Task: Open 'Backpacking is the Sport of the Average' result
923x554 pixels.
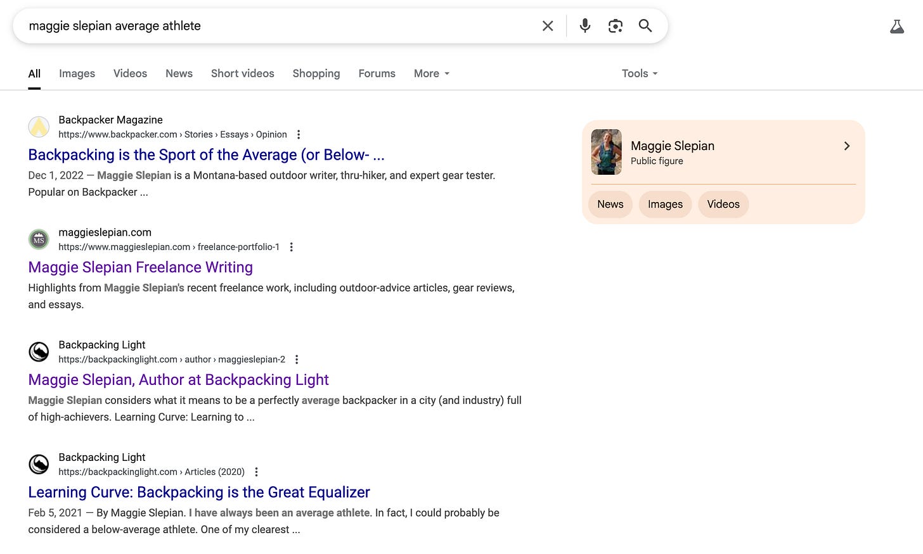Action: point(206,155)
